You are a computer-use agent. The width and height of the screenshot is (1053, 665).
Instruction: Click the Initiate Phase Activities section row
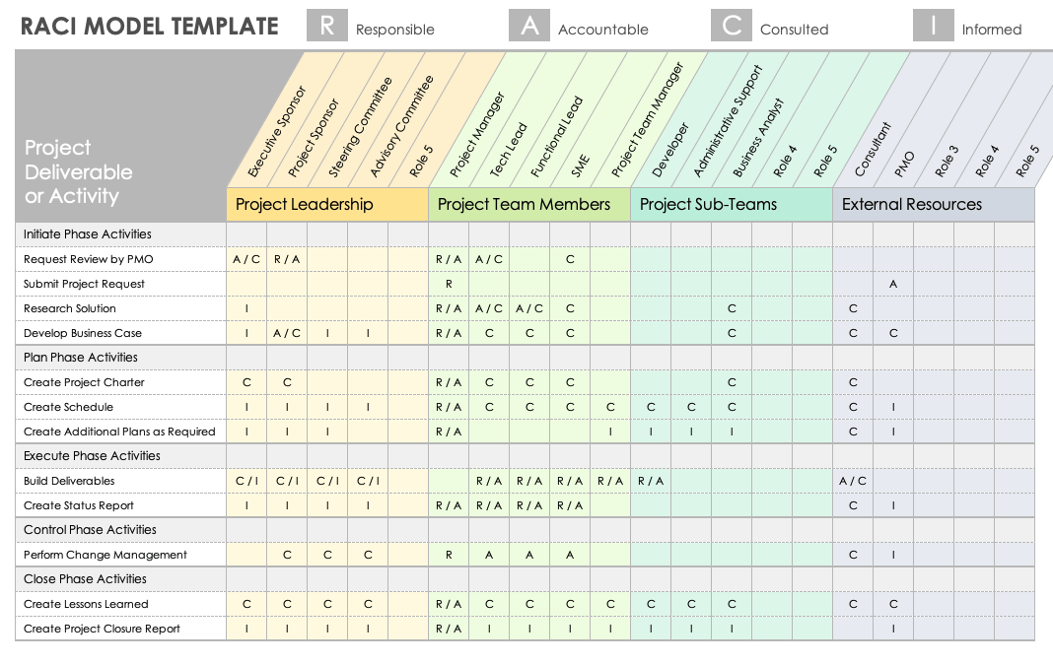point(88,234)
